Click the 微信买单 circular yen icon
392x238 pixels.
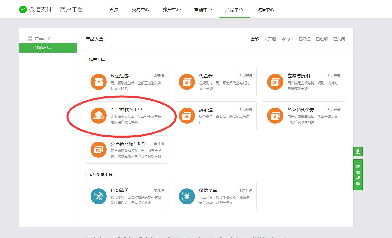[187, 196]
